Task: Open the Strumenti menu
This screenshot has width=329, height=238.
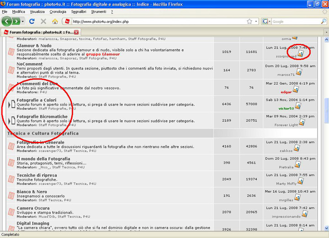Action: click(x=98, y=11)
